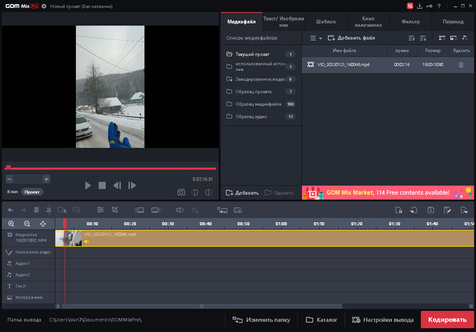Open the Медиафайл tab
The width and height of the screenshot is (476, 332).
pos(241,22)
